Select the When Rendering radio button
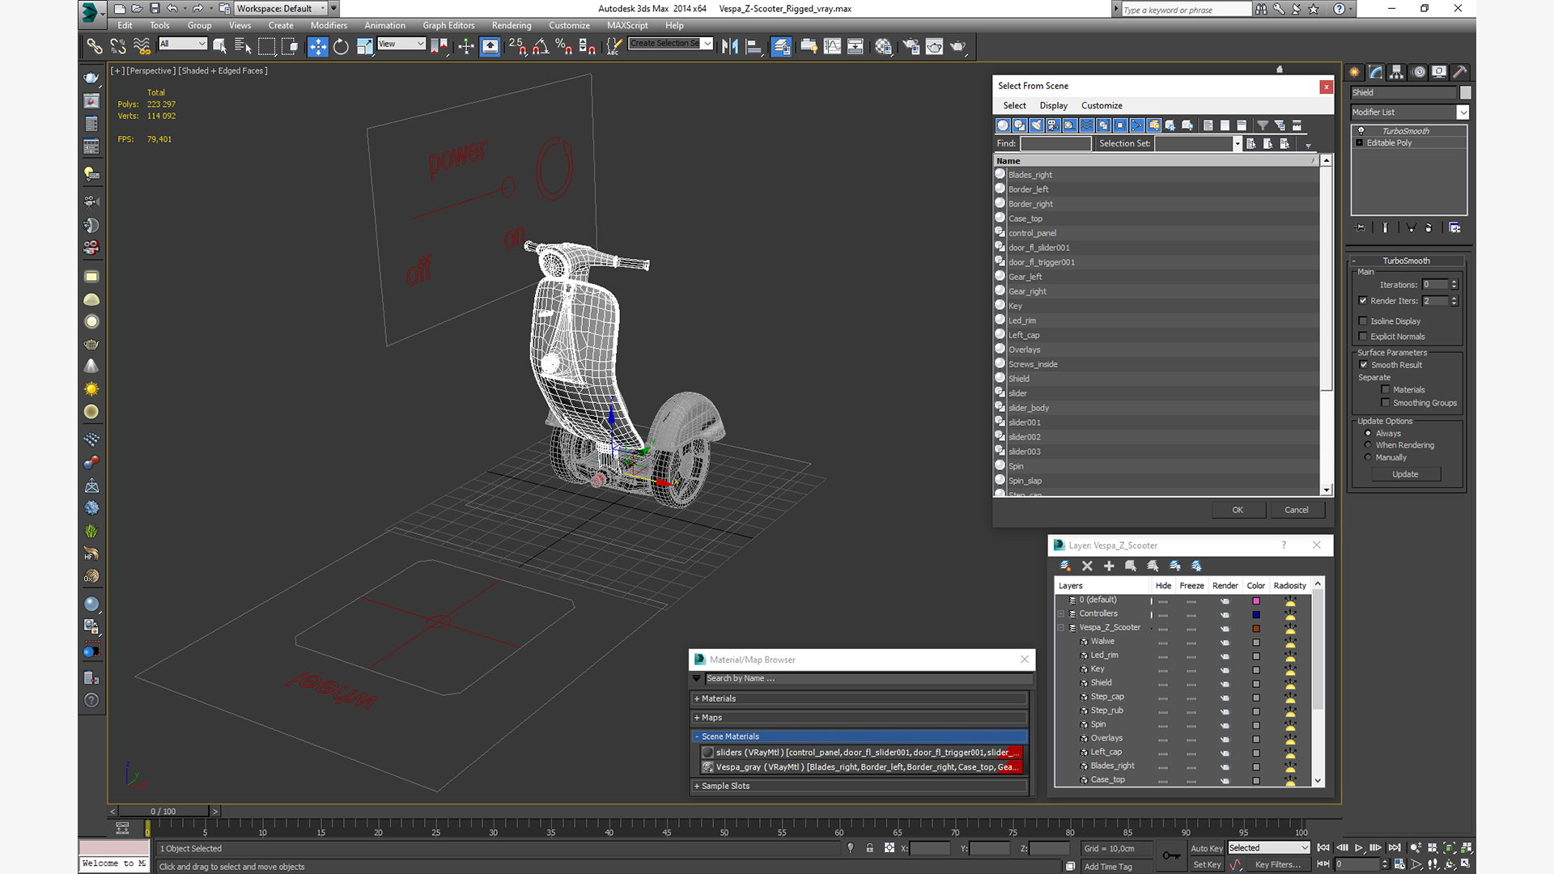This screenshot has height=874, width=1554. tap(1369, 445)
